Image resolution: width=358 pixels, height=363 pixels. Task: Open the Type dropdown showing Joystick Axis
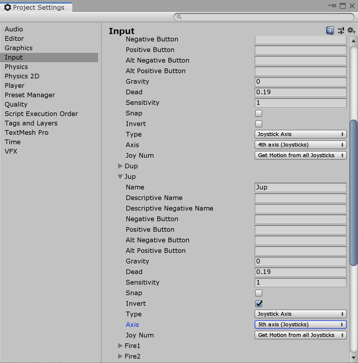[300, 314]
